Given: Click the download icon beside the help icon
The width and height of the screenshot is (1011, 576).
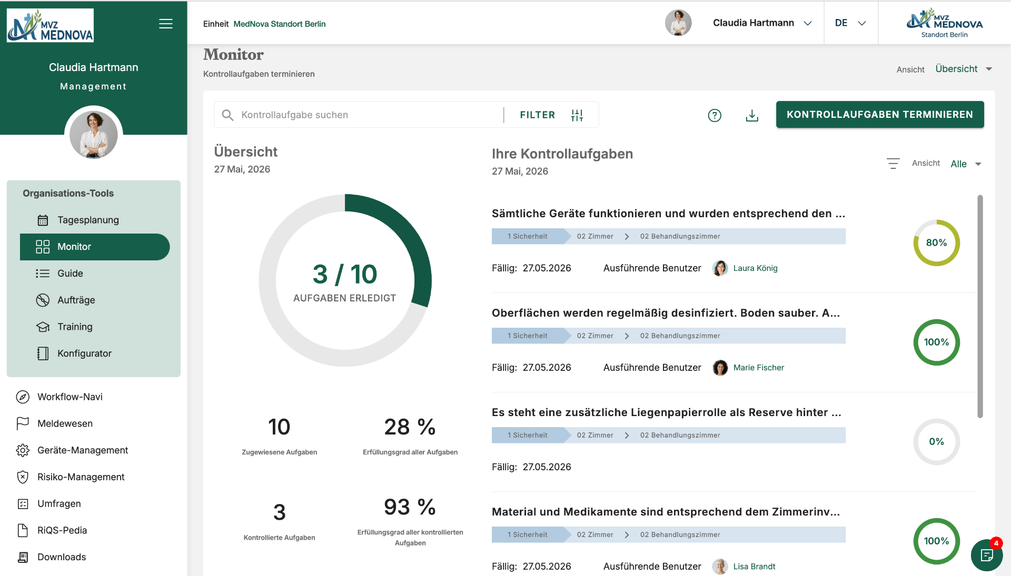Looking at the screenshot, I should pyautogui.click(x=752, y=115).
